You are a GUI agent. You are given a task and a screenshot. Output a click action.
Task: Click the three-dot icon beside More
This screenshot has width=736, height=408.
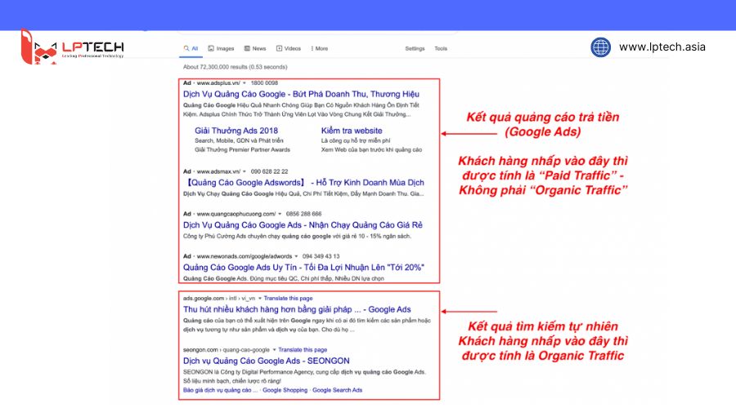point(312,48)
